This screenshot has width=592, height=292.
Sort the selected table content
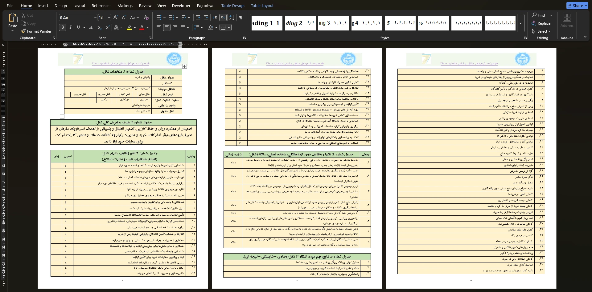[x=232, y=18]
